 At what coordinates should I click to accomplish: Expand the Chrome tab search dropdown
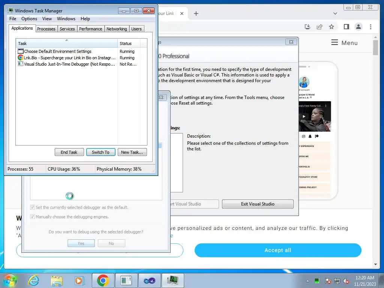[335, 13]
